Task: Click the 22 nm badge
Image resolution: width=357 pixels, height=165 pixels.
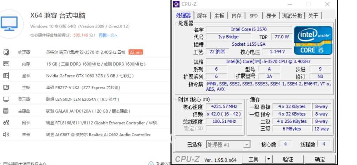Action: coord(136,52)
